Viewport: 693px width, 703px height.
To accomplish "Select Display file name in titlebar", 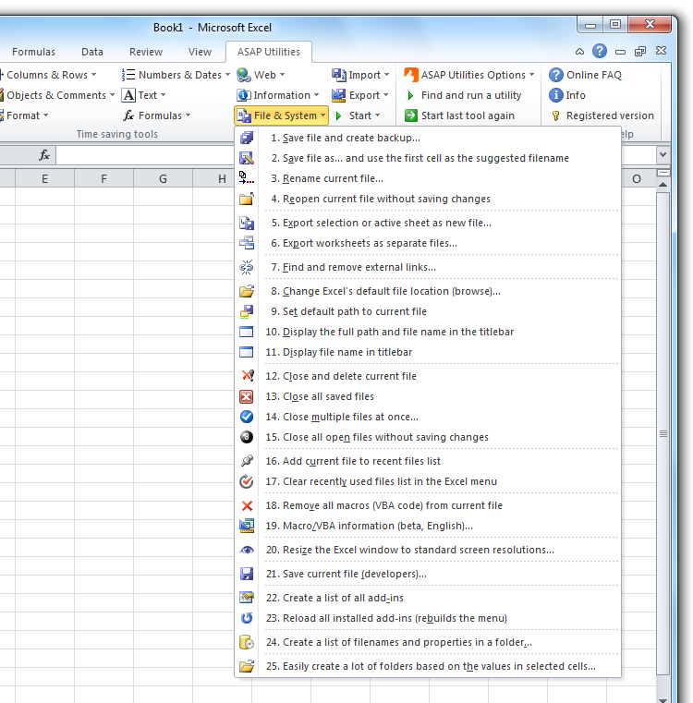I will coord(428,352).
